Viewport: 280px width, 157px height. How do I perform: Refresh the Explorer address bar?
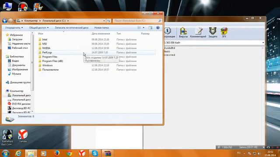[x=108, y=21]
